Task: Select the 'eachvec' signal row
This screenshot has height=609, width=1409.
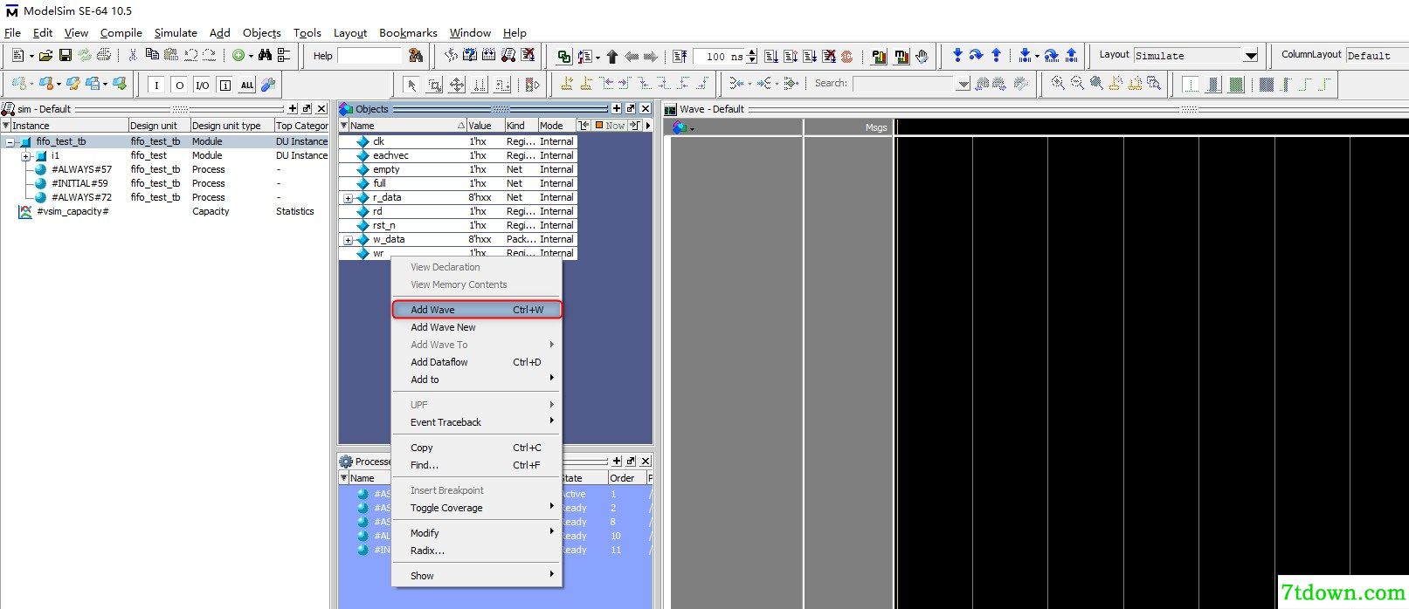Action: pos(458,155)
